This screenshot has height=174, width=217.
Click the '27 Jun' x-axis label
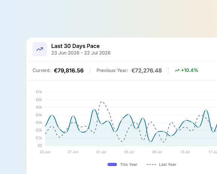(x=73, y=152)
